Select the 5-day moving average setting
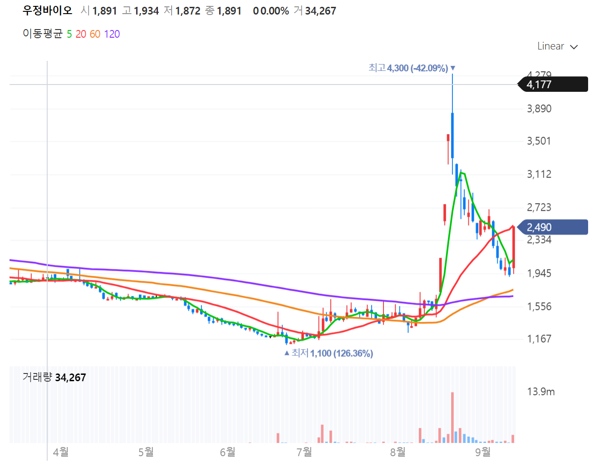The width and height of the screenshot is (604, 463). click(x=69, y=34)
